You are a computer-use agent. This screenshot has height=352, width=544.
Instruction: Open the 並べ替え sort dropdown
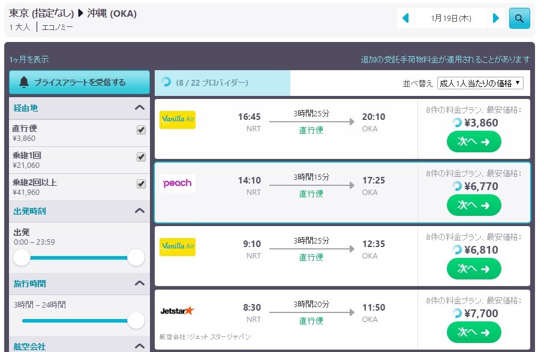click(480, 83)
